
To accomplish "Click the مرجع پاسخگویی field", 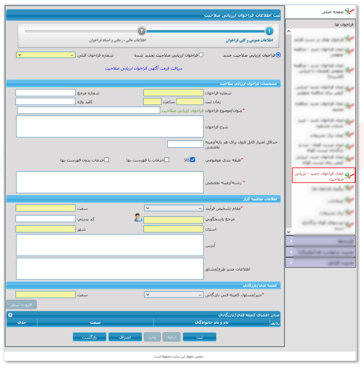I will [173, 219].
